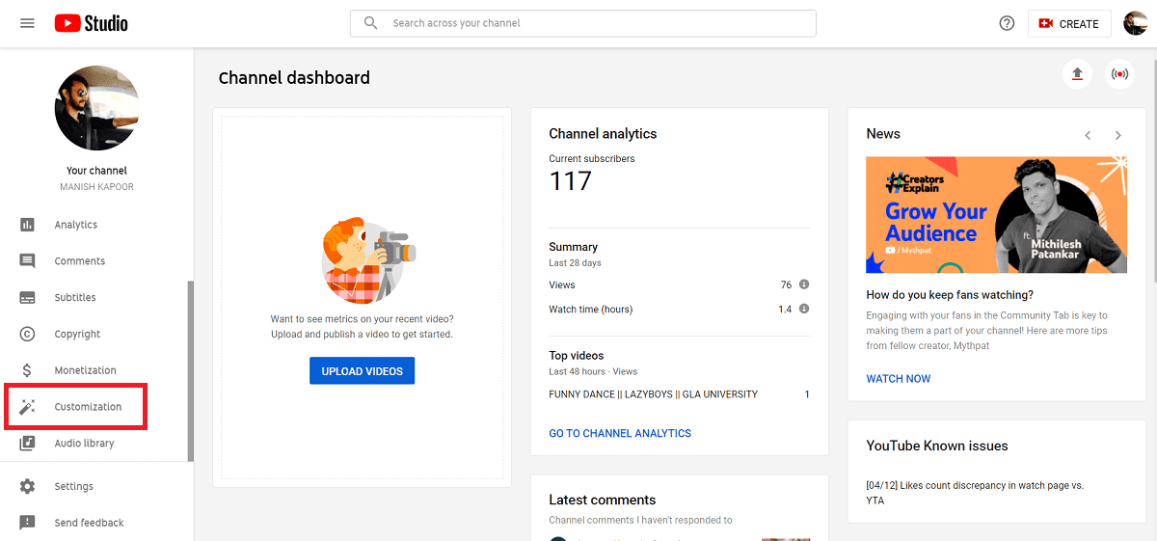This screenshot has height=541, width=1157.
Task: Click the Copyright circle icon
Action: point(27,334)
